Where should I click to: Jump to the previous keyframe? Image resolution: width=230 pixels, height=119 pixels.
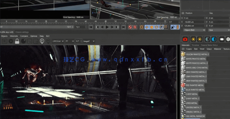tap(97, 27)
